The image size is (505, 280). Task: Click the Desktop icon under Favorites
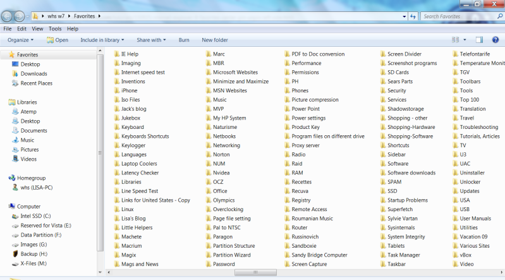pos(15,64)
